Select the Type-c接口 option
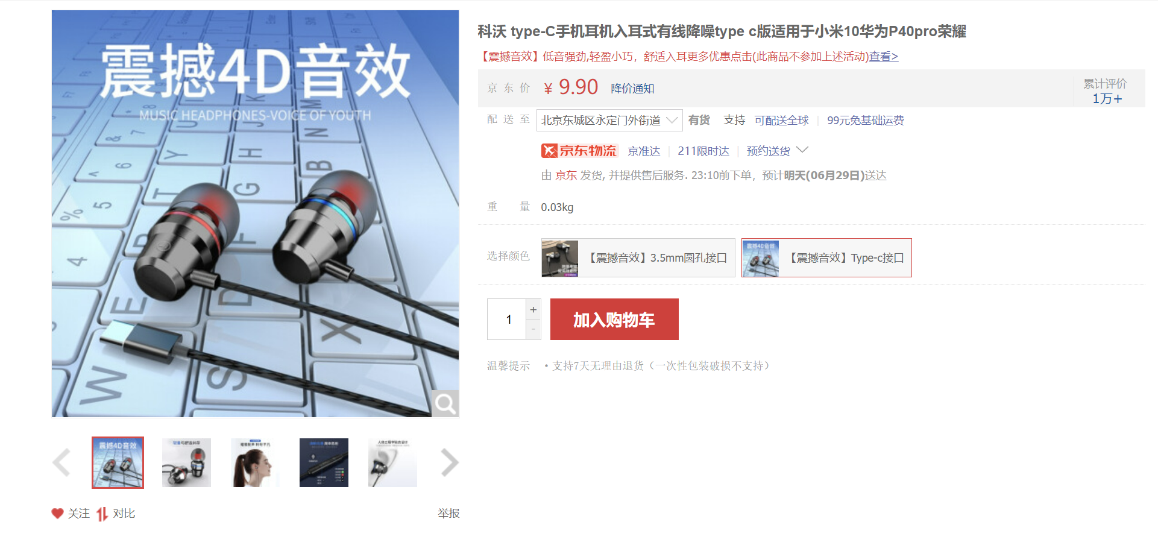The width and height of the screenshot is (1158, 539). pyautogui.click(x=826, y=258)
